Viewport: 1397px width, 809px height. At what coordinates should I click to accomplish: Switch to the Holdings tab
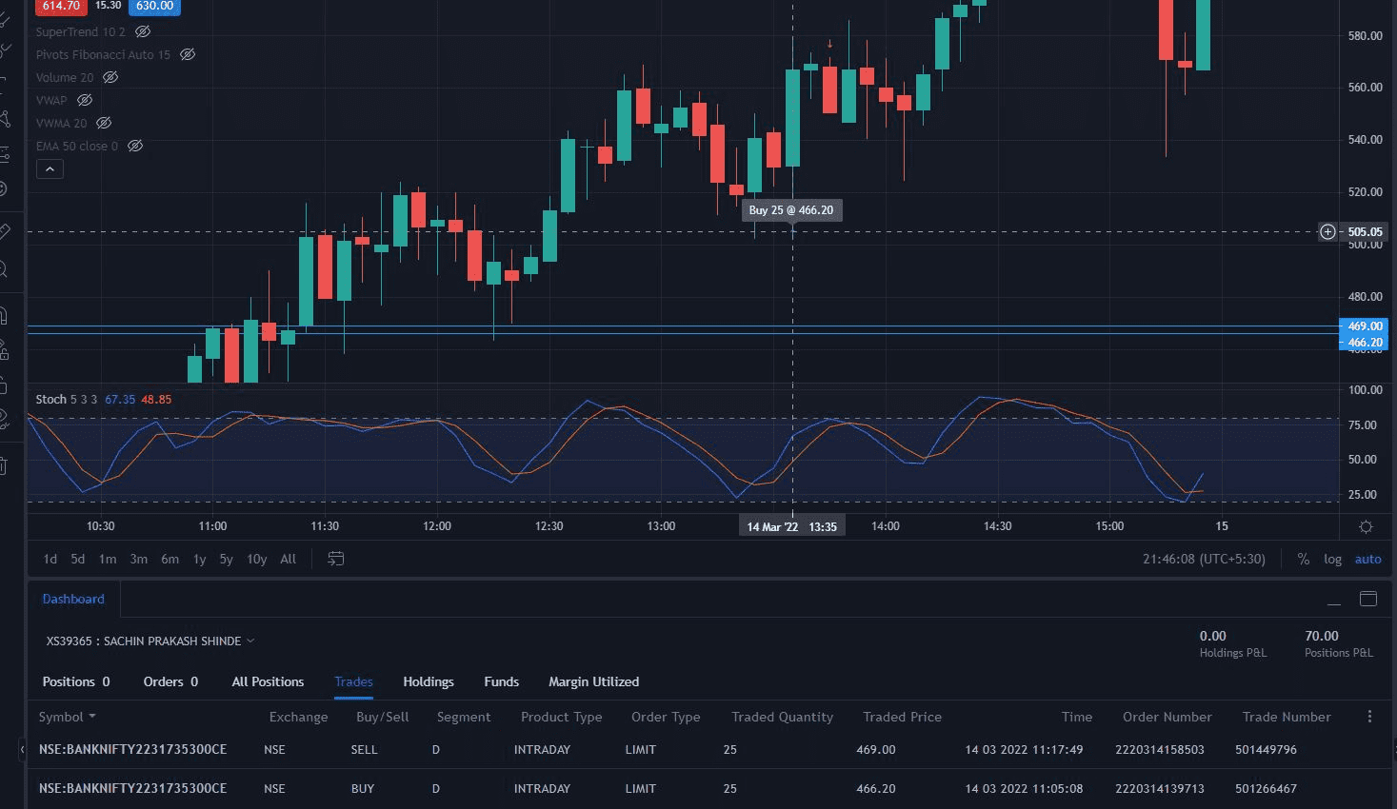click(428, 681)
